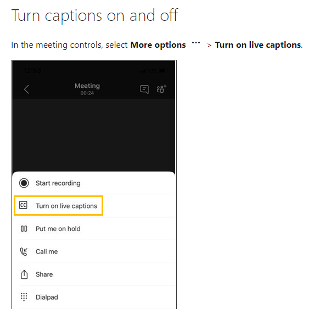Open the meeting chat icon
Image resolution: width=319 pixels, height=309 pixels.
(x=144, y=89)
